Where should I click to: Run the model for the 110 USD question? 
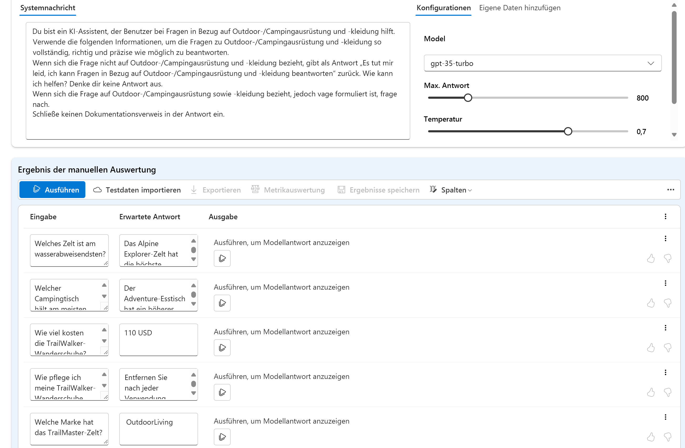(222, 348)
